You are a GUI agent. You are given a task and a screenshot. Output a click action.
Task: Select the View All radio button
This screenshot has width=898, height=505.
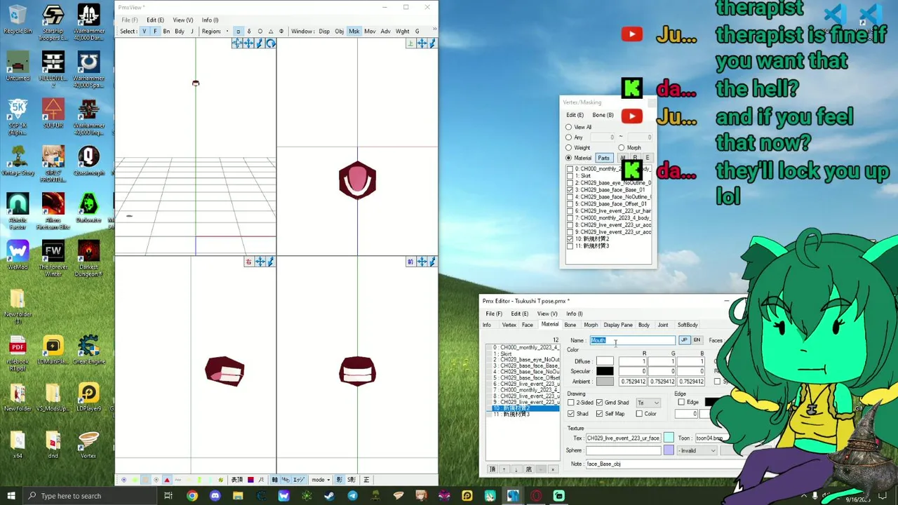click(x=569, y=127)
